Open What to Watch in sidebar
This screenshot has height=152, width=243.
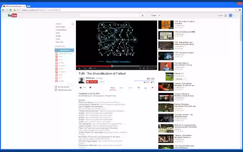(60, 27)
